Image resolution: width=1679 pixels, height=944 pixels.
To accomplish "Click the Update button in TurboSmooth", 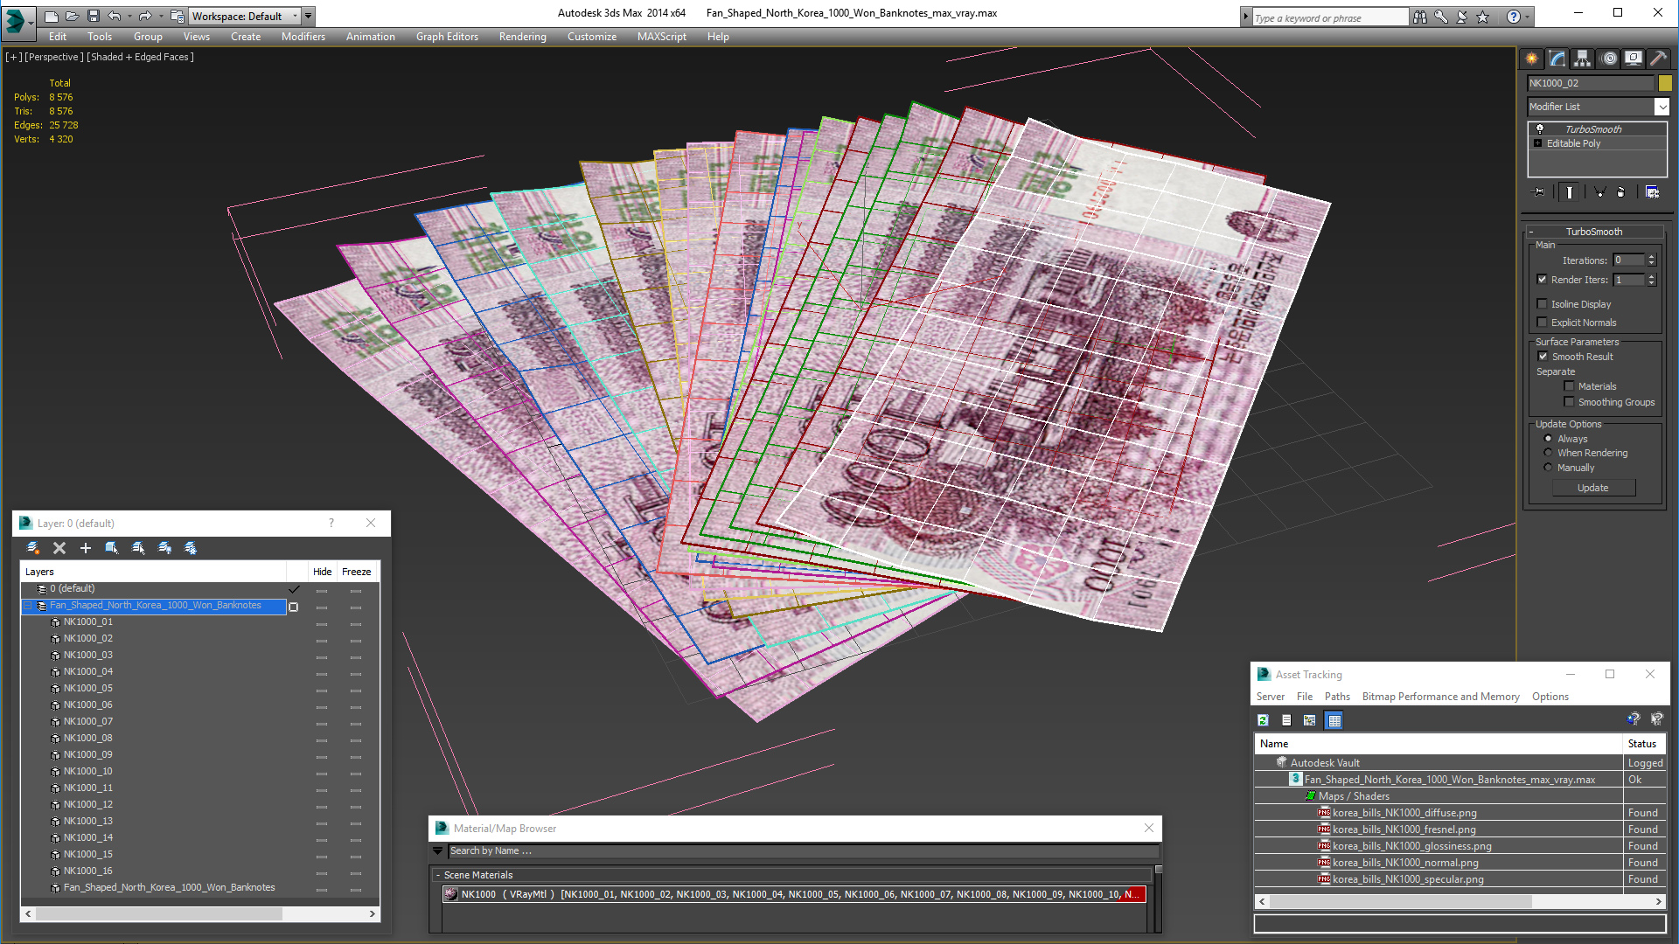I will click(1593, 488).
